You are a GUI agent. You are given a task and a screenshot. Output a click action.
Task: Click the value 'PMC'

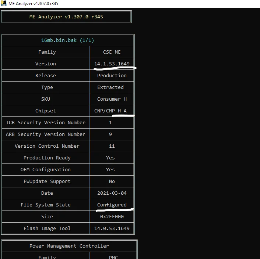(x=113, y=257)
